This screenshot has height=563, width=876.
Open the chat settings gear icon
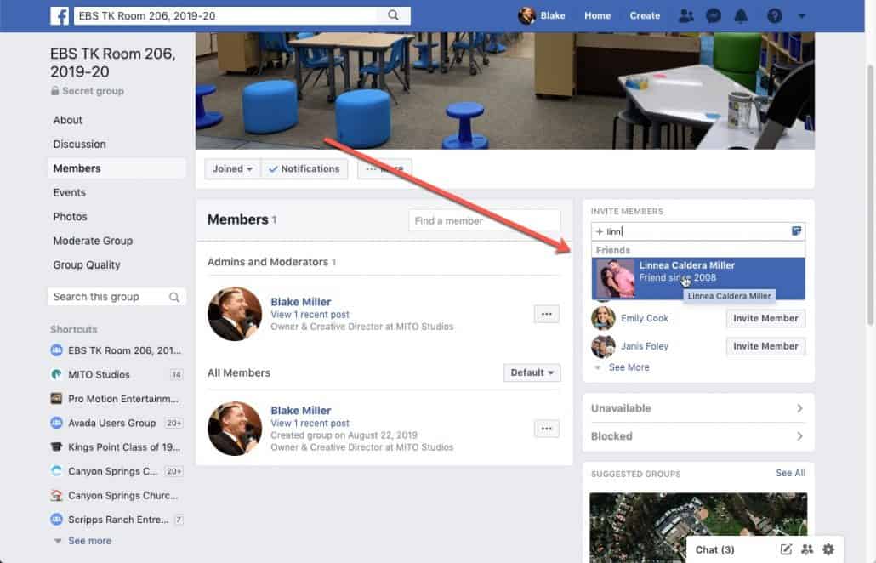coord(828,549)
